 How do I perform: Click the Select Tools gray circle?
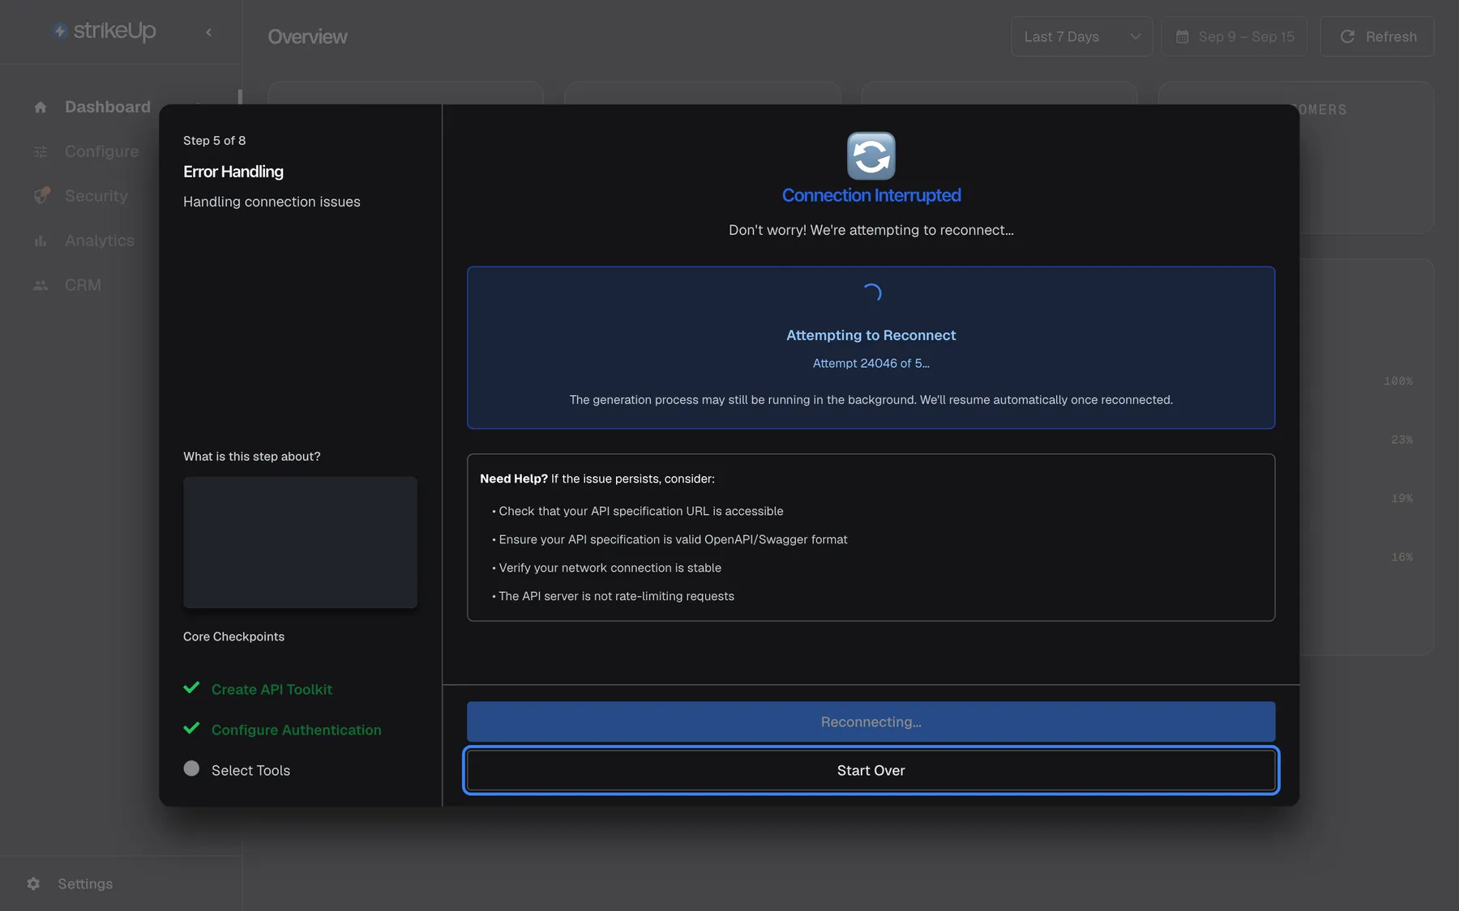pos(191,768)
